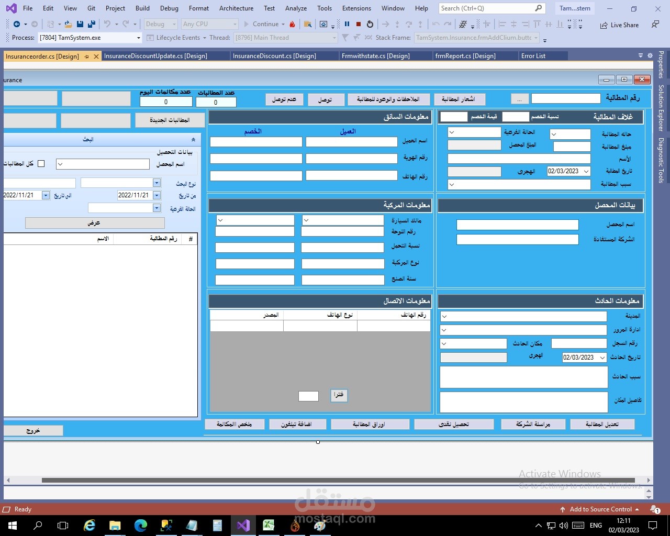
Task: Open Find in Files from toolbar
Action: click(308, 24)
